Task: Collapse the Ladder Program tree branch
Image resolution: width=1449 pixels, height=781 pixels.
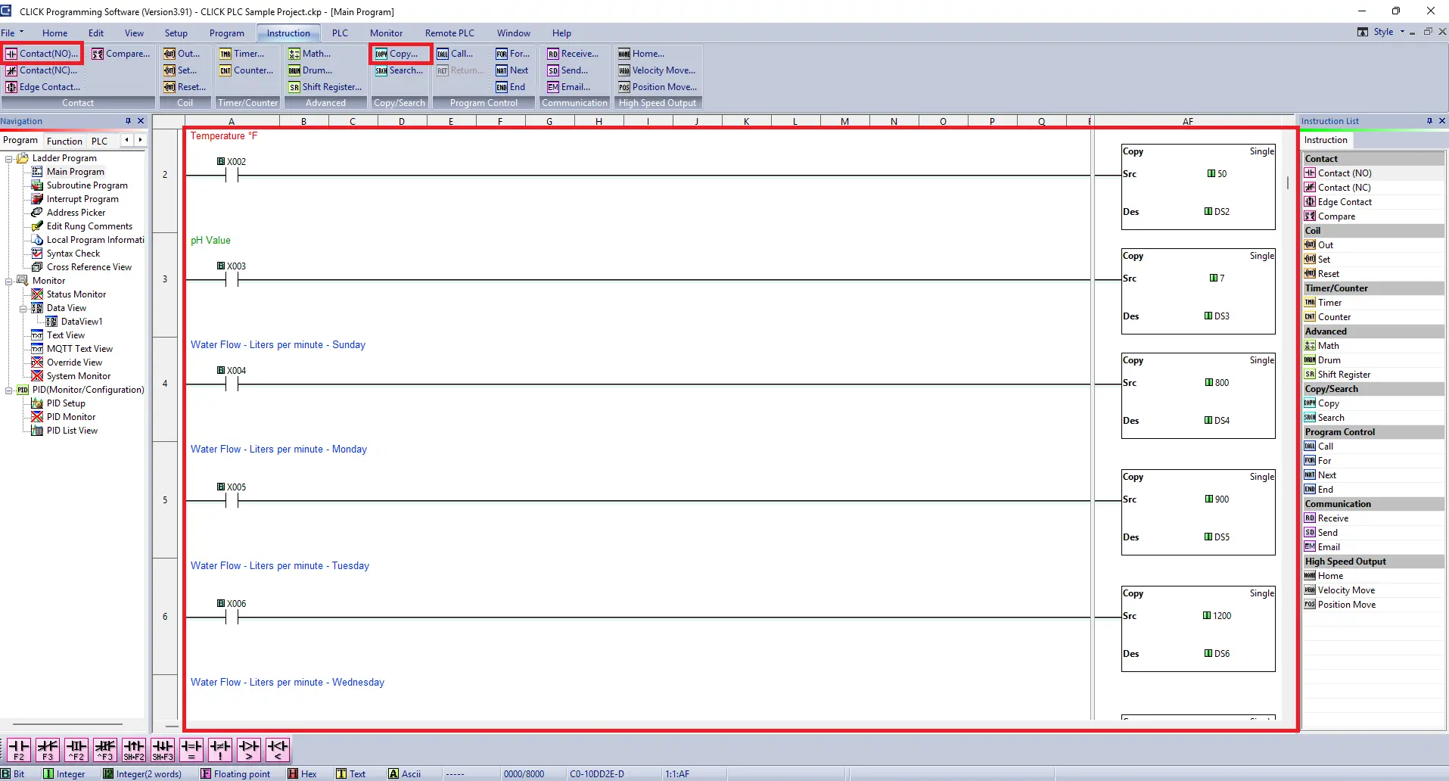Action: pyautogui.click(x=8, y=157)
